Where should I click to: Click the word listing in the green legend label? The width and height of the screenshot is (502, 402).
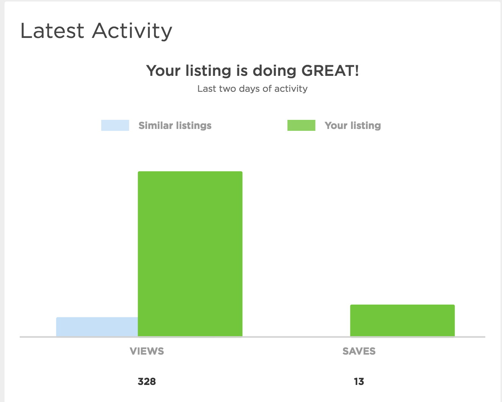[365, 126]
